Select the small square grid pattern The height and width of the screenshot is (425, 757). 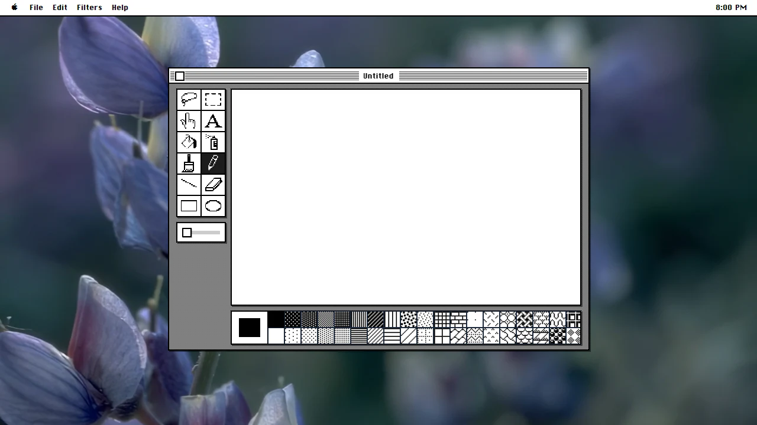442,319
